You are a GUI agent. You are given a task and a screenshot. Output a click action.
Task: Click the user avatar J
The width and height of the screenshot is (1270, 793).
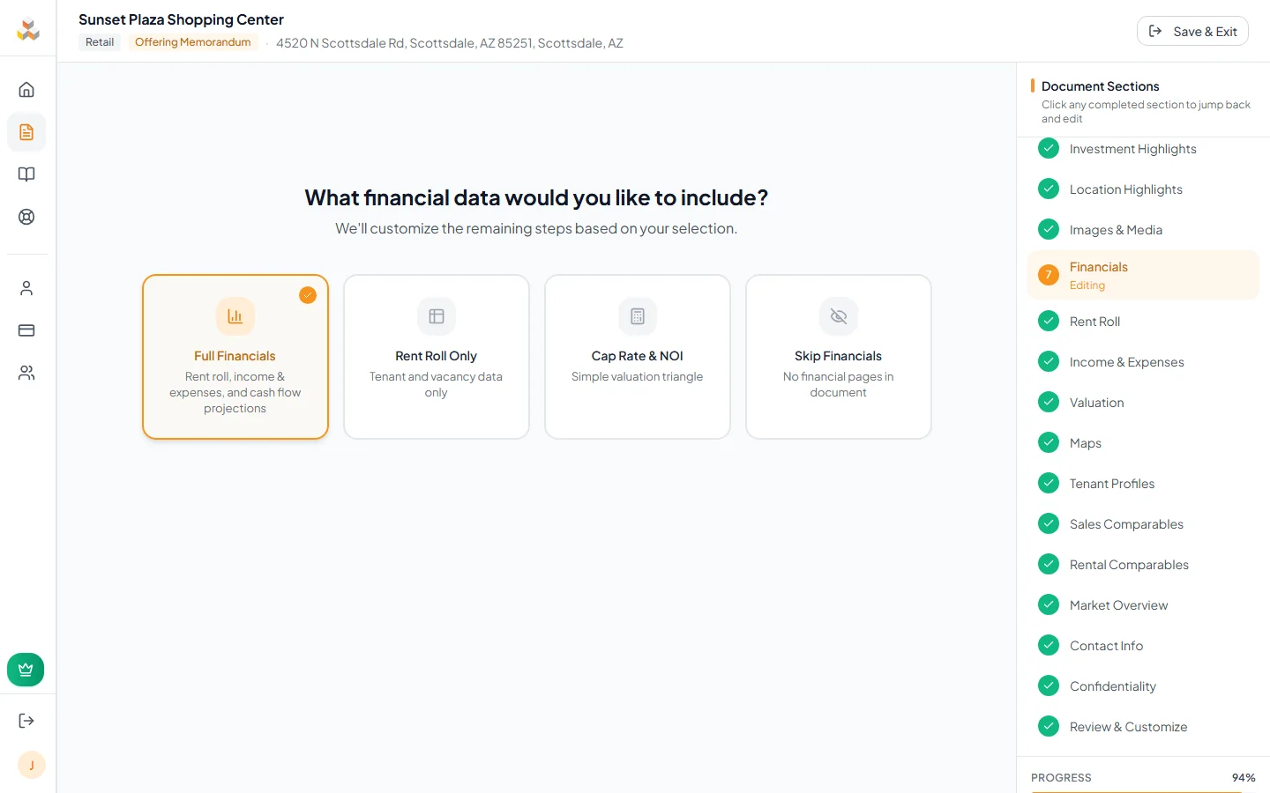(32, 765)
